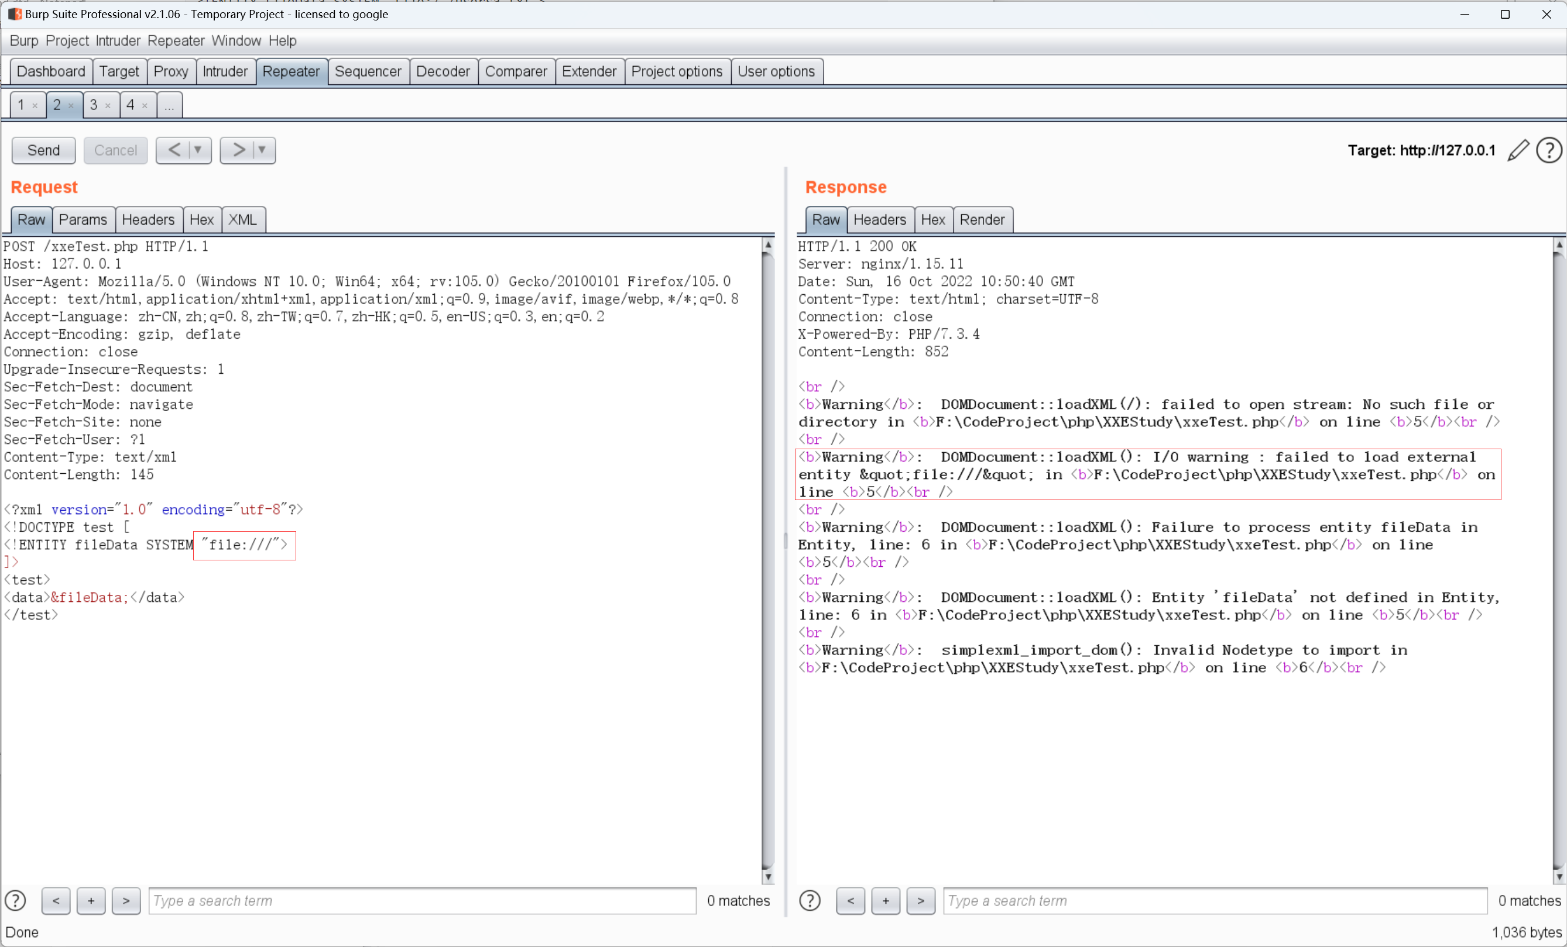Click the request pane vertical scrollbar
This screenshot has width=1567, height=947.
pyautogui.click(x=768, y=560)
